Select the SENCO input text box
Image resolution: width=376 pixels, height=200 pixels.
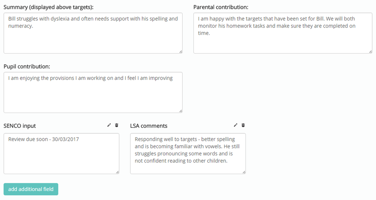pyautogui.click(x=61, y=154)
